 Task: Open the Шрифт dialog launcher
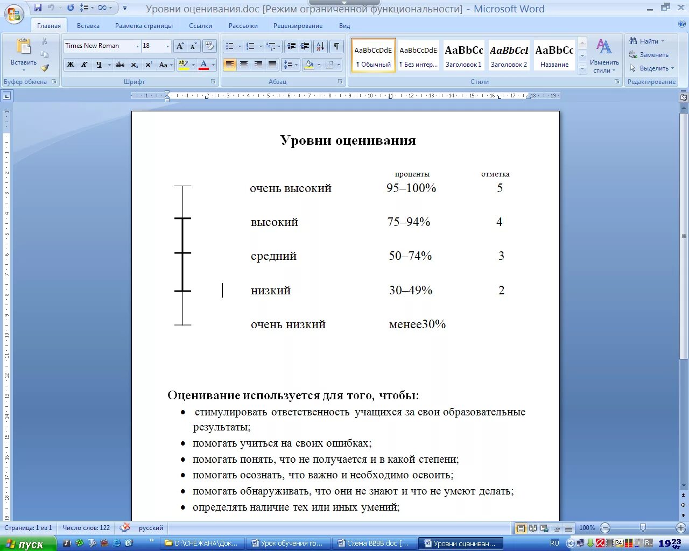(x=213, y=82)
